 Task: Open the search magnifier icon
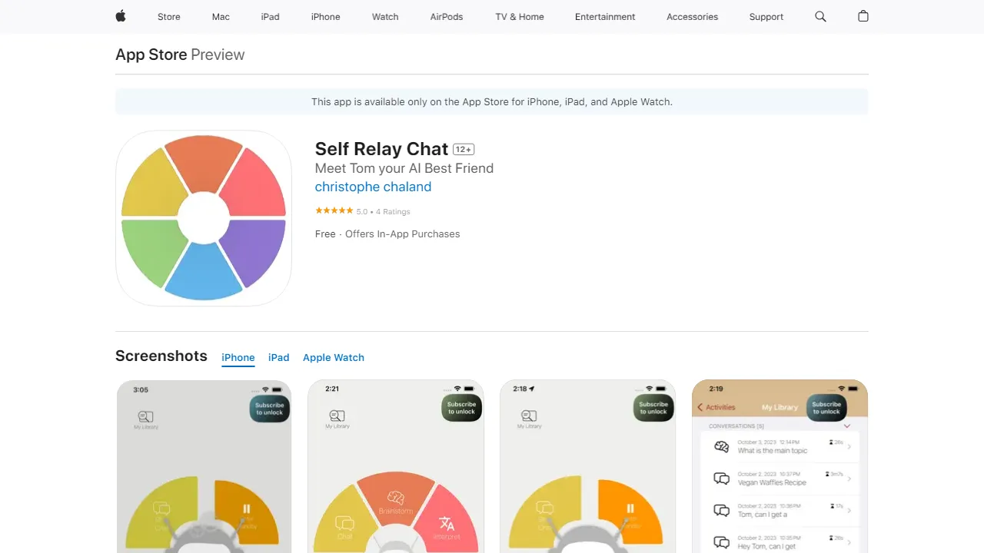(820, 16)
